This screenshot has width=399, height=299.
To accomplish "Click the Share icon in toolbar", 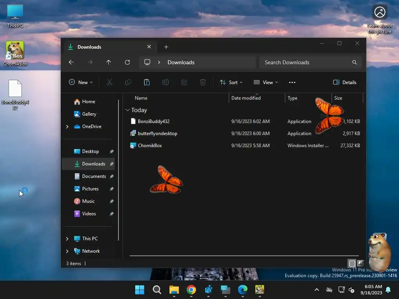I will point(184,83).
